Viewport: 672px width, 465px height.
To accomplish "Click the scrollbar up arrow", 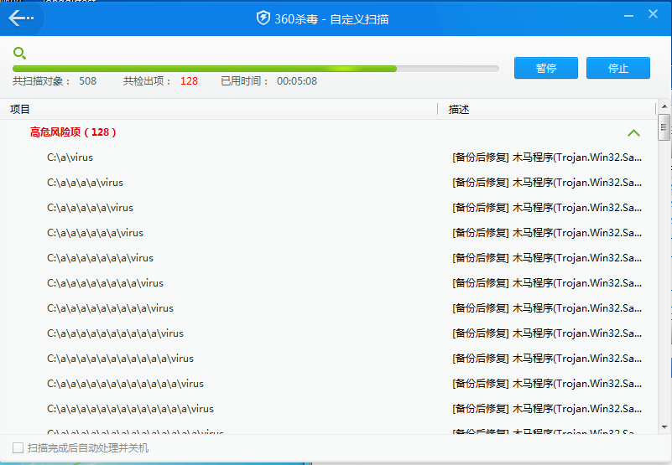I will click(664, 106).
